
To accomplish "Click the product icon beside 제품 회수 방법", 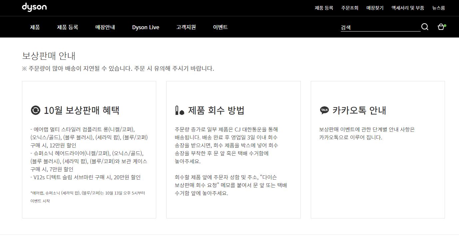I will click(180, 110).
